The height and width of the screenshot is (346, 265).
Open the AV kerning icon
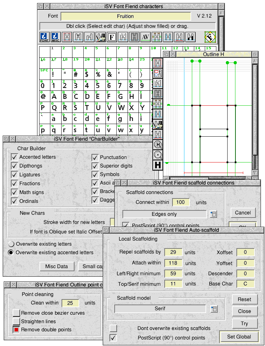pyautogui.click(x=146, y=37)
